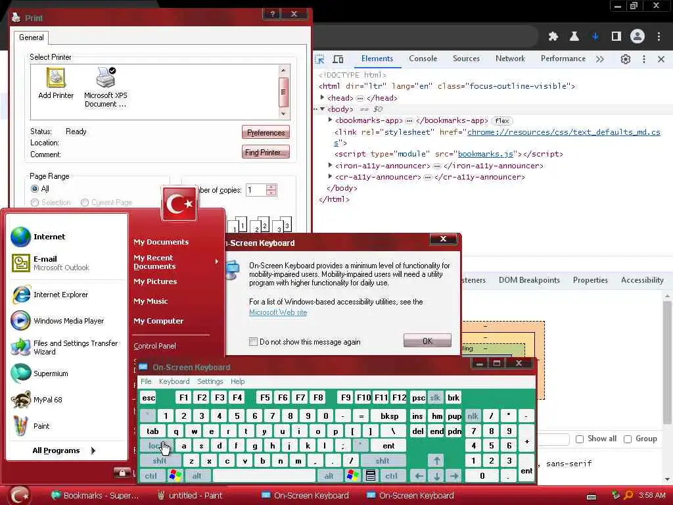Viewport: 673px width, 505px height.
Task: Select the Current Page radio button
Action: point(85,203)
